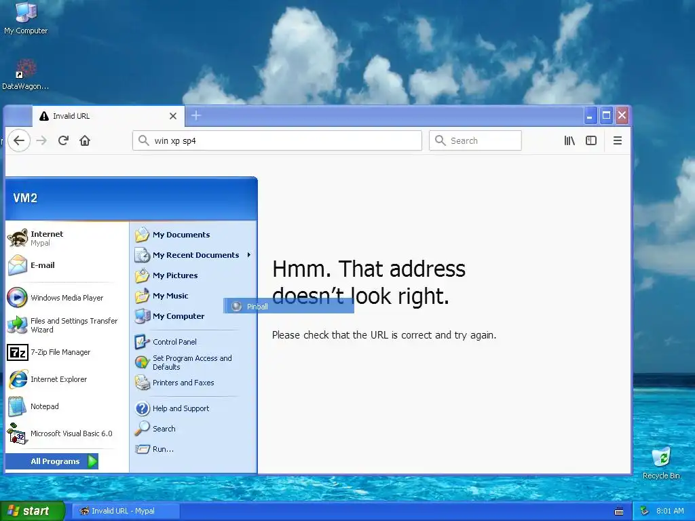Maximize the Mypal browser window
The height and width of the screenshot is (521, 695).
point(606,116)
